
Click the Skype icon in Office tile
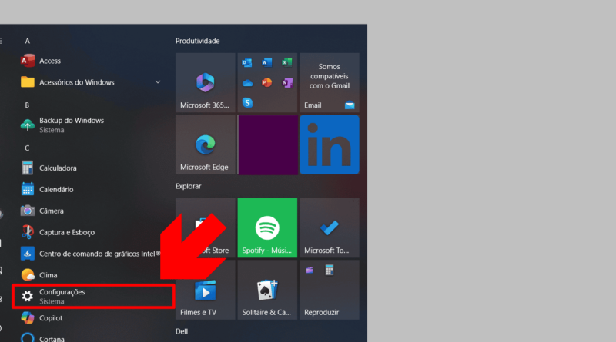coord(247,103)
